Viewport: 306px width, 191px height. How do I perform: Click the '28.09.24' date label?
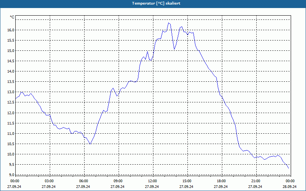point(290,186)
